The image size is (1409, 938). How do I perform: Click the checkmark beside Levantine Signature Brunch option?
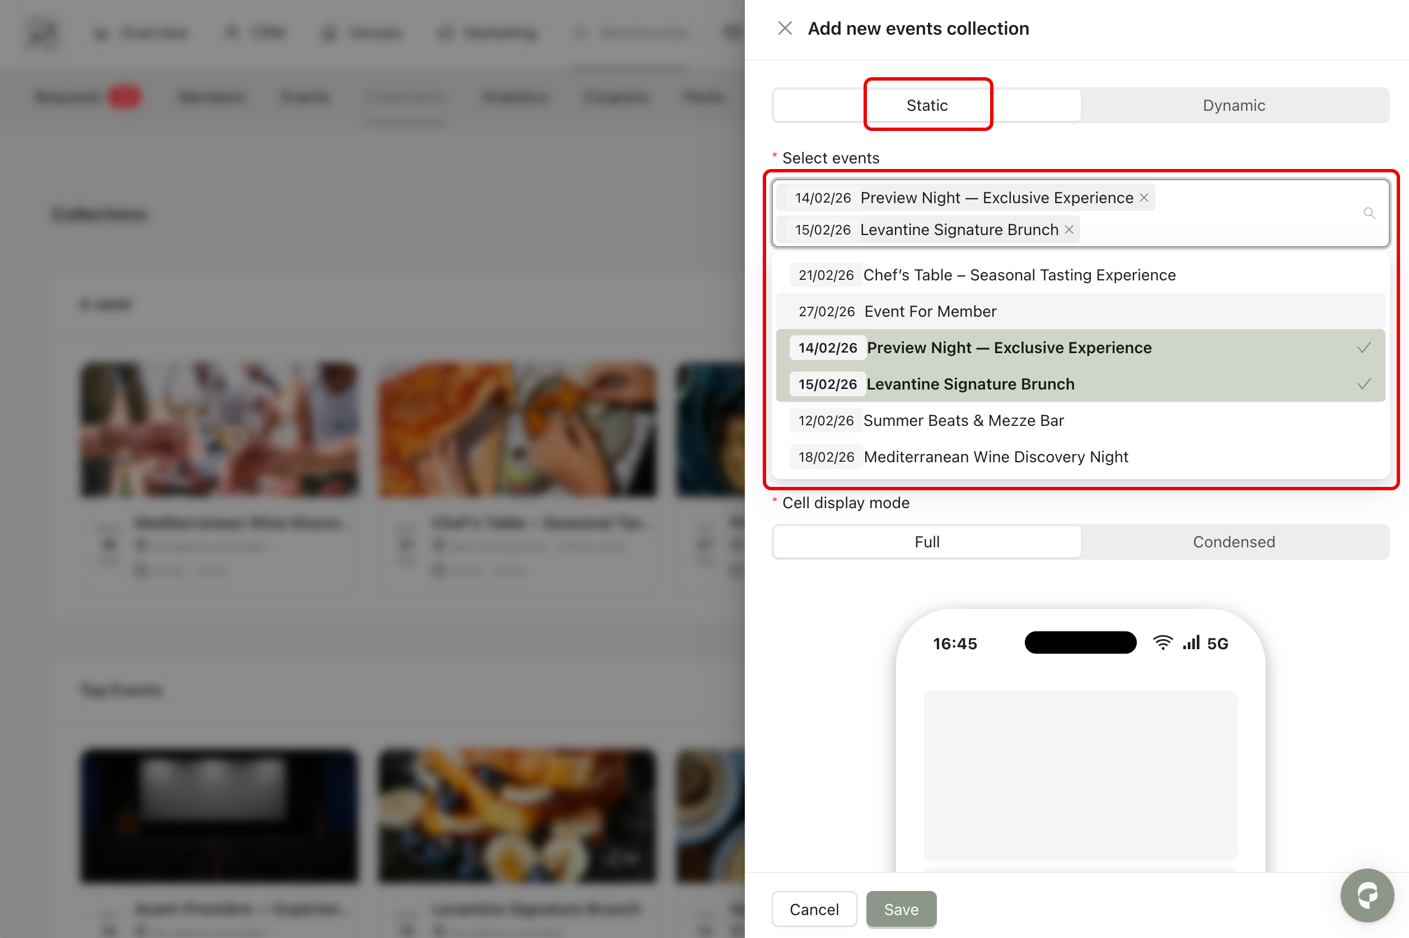[x=1364, y=384]
